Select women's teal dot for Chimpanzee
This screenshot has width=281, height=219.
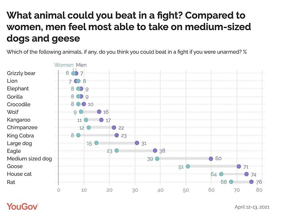(x=89, y=128)
